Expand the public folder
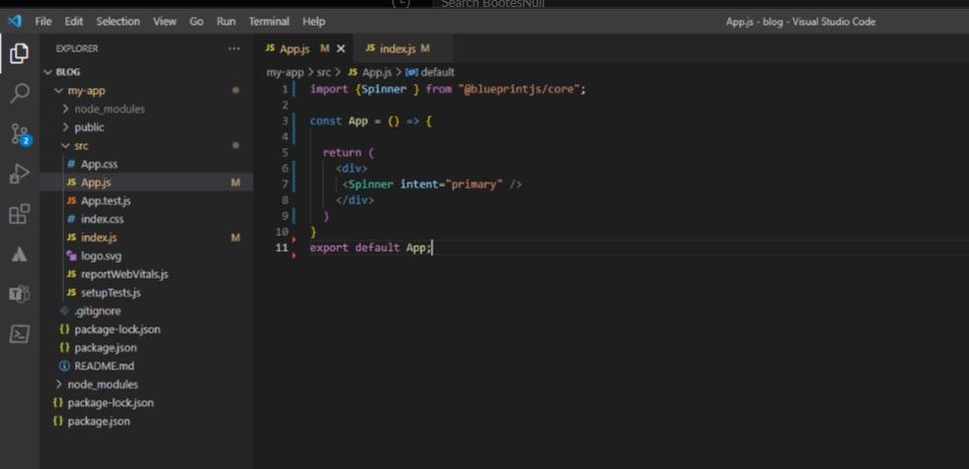969x469 pixels. (88, 127)
